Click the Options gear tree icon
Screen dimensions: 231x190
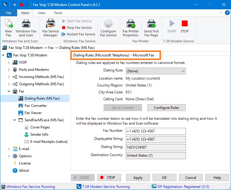(15, 156)
